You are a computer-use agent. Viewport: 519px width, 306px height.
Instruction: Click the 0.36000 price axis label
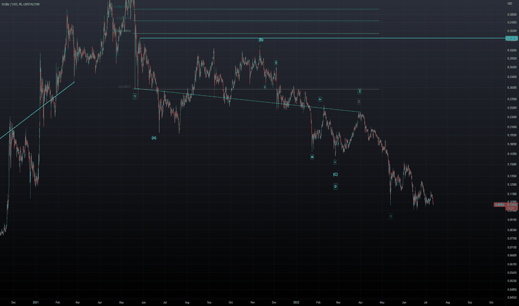(x=512, y=67)
